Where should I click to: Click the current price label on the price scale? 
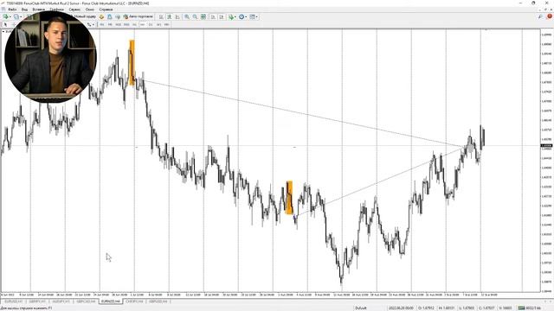[x=546, y=146]
